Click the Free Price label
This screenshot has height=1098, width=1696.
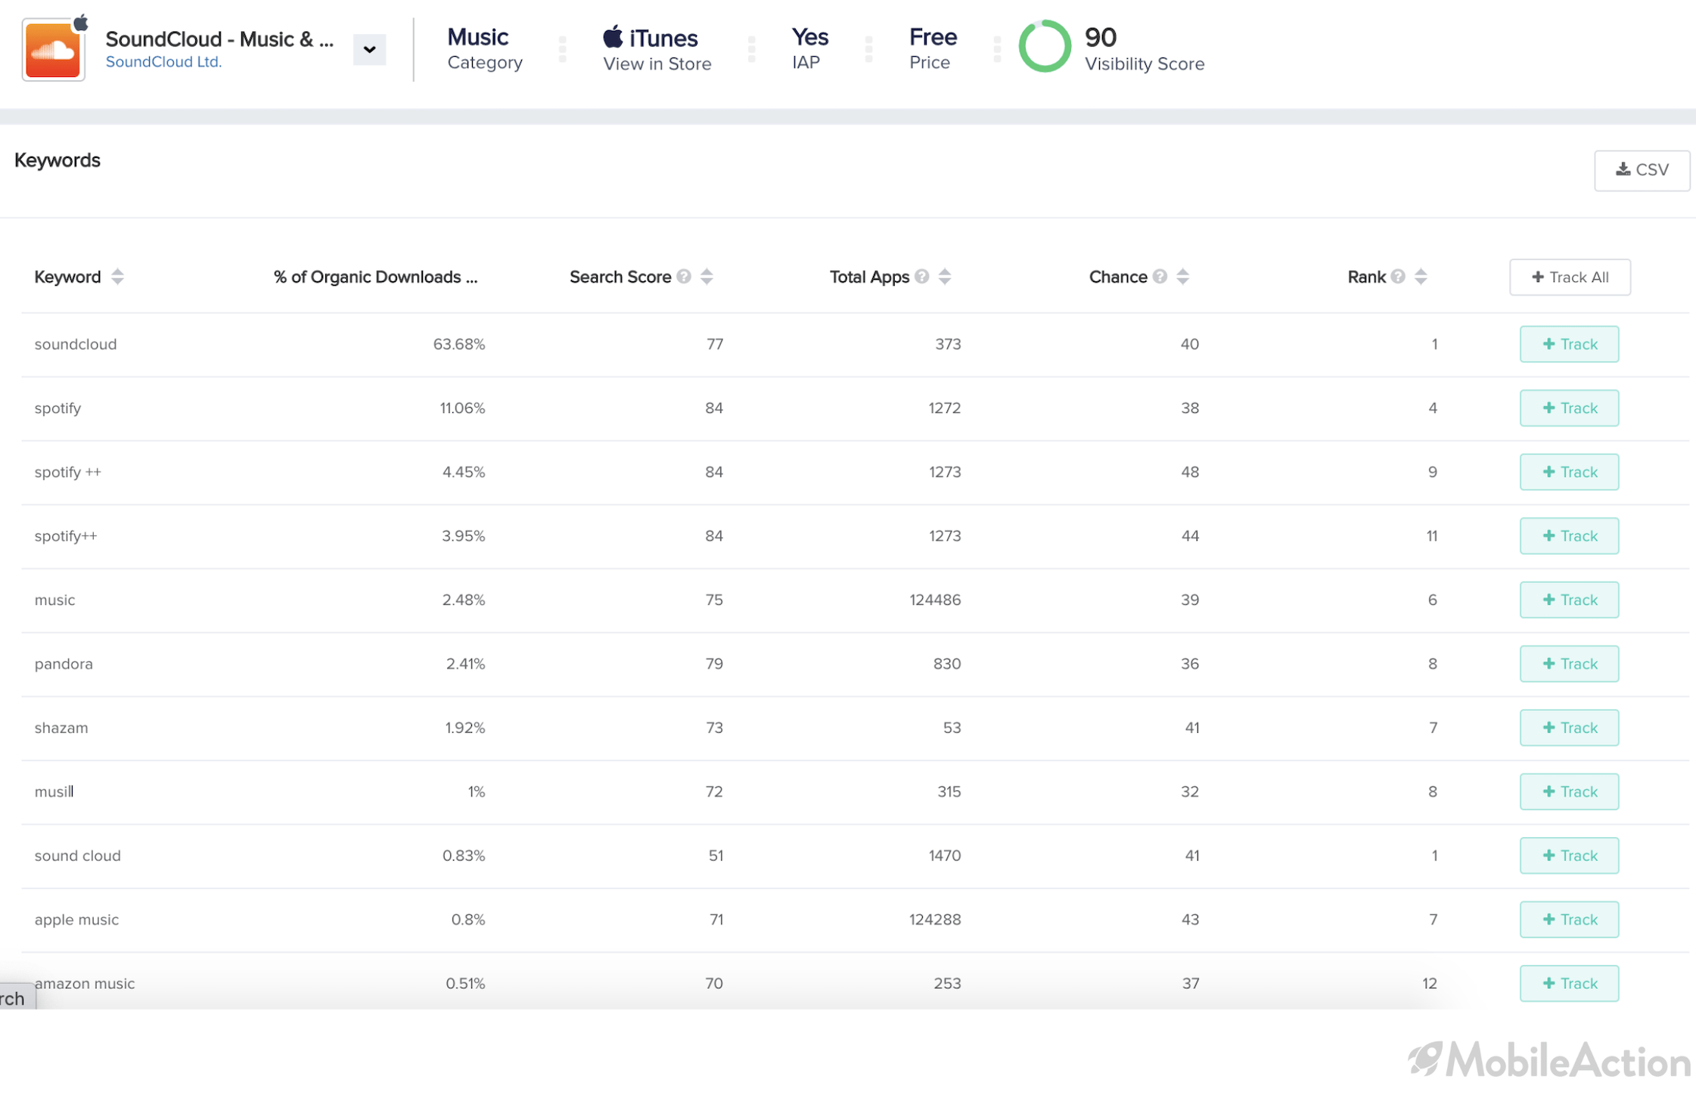[933, 48]
